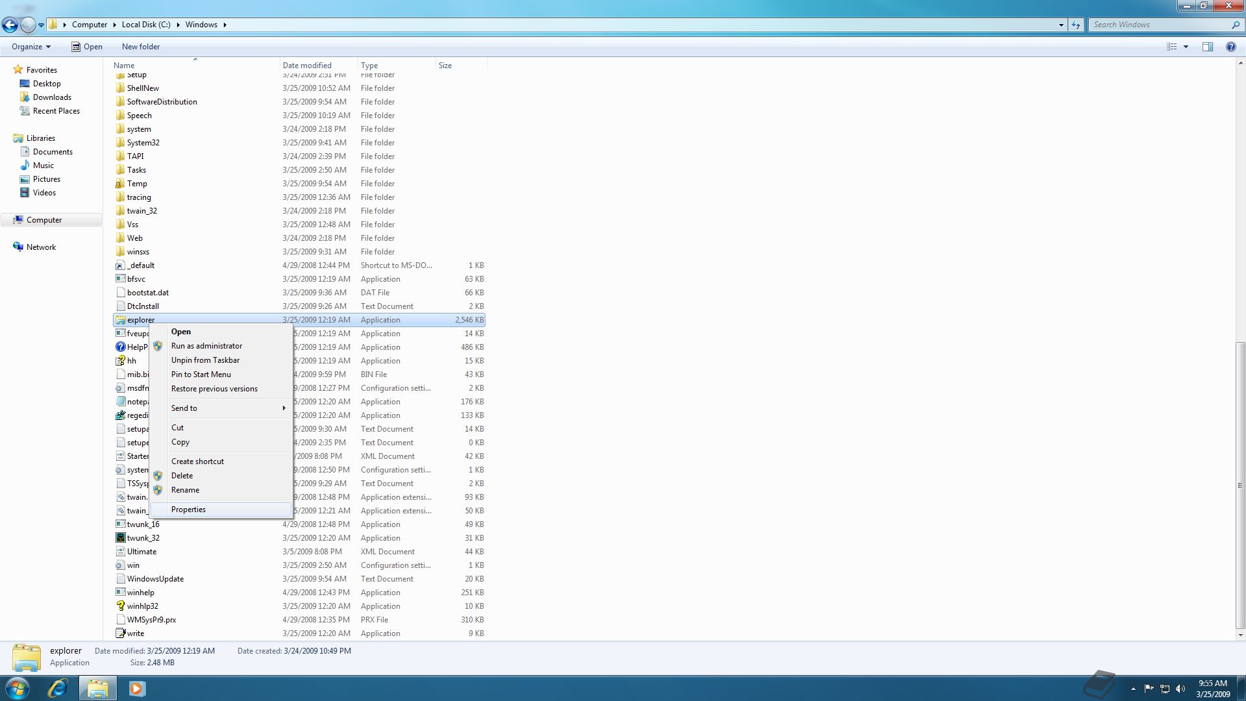Sort by the Type column header

point(397,66)
